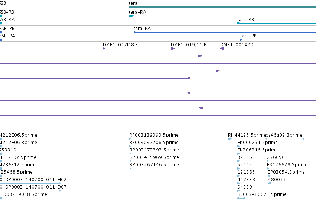The width and height of the screenshot is (316, 200).
Task: Click the tara-RB transcript label
Action: [x=245, y=20]
